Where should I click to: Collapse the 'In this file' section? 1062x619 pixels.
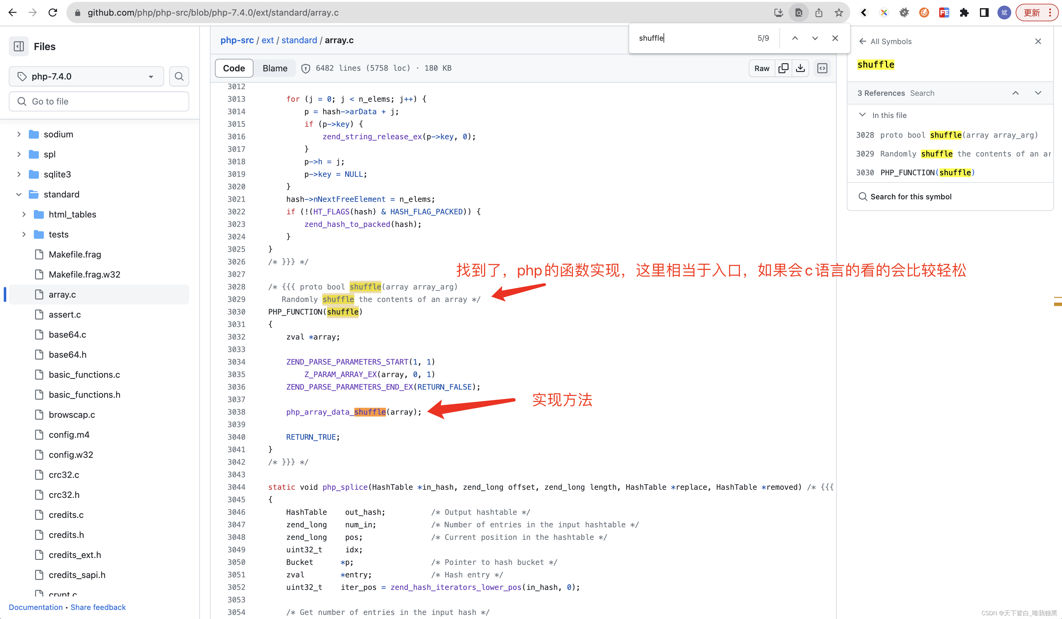pos(862,115)
